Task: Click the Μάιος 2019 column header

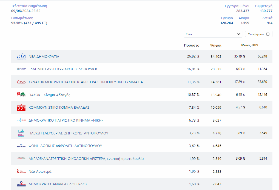Action: pos(250,45)
